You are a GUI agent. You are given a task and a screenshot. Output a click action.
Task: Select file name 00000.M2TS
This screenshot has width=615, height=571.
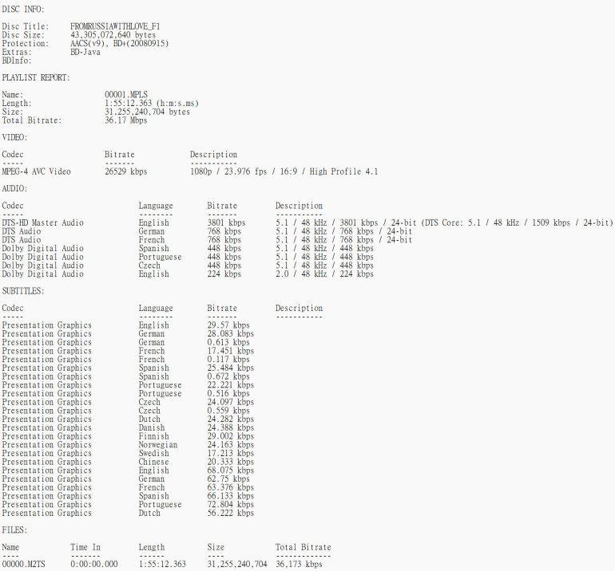tap(23, 565)
